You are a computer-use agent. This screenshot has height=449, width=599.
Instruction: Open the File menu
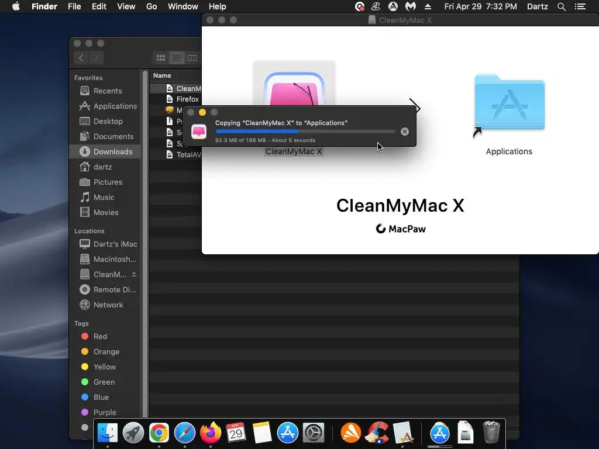74,6
